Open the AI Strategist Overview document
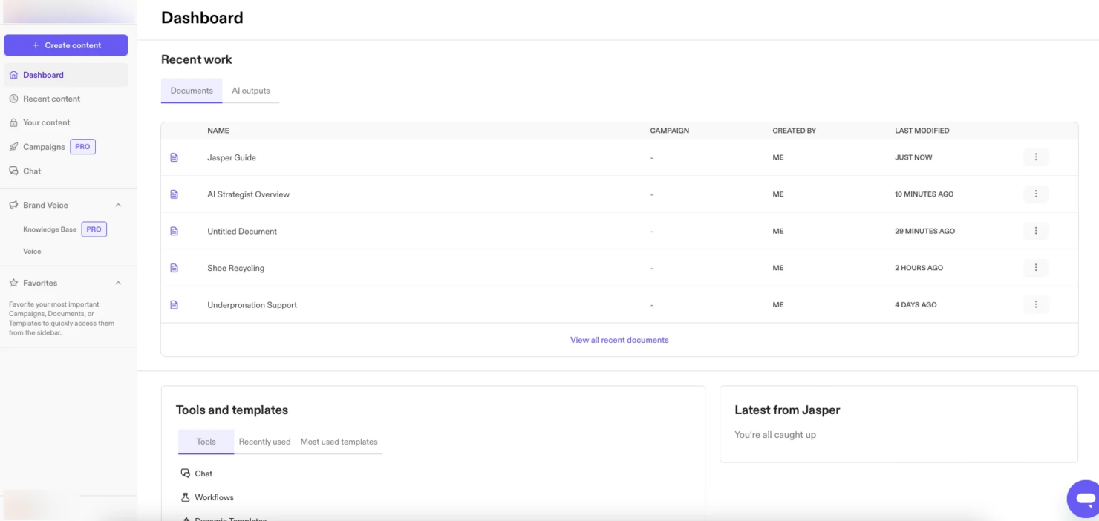Image resolution: width=1099 pixels, height=521 pixels. 250,194
